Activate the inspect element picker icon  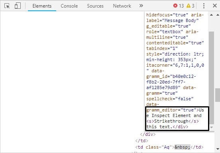(7, 6)
